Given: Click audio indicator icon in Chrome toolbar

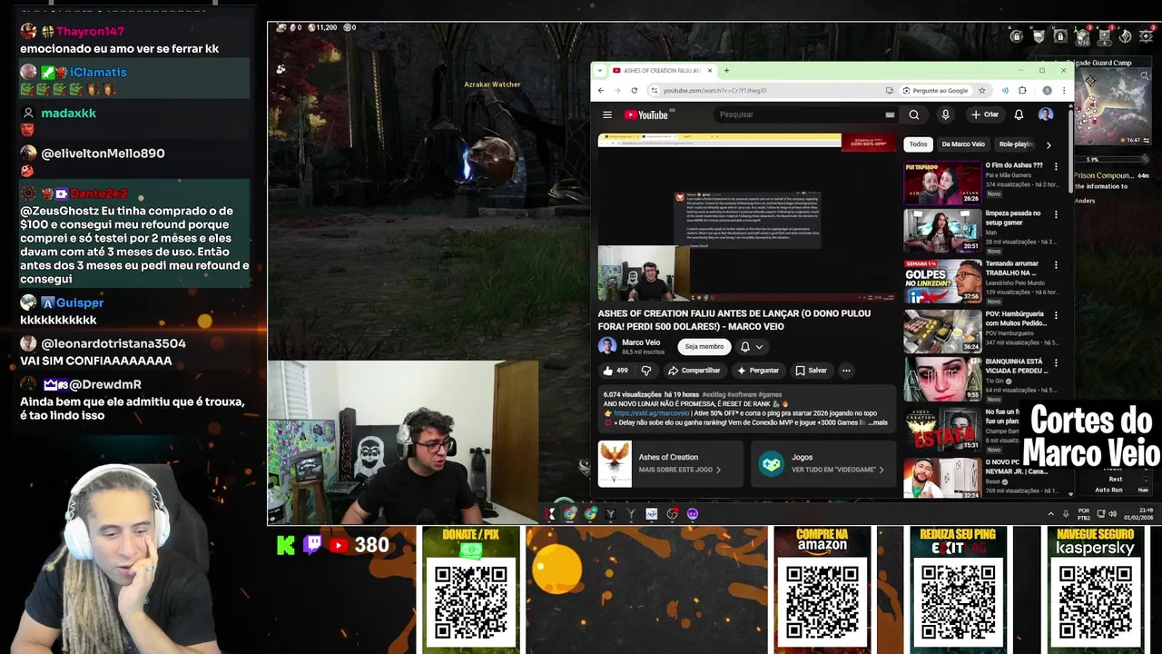Looking at the screenshot, I should (1005, 91).
